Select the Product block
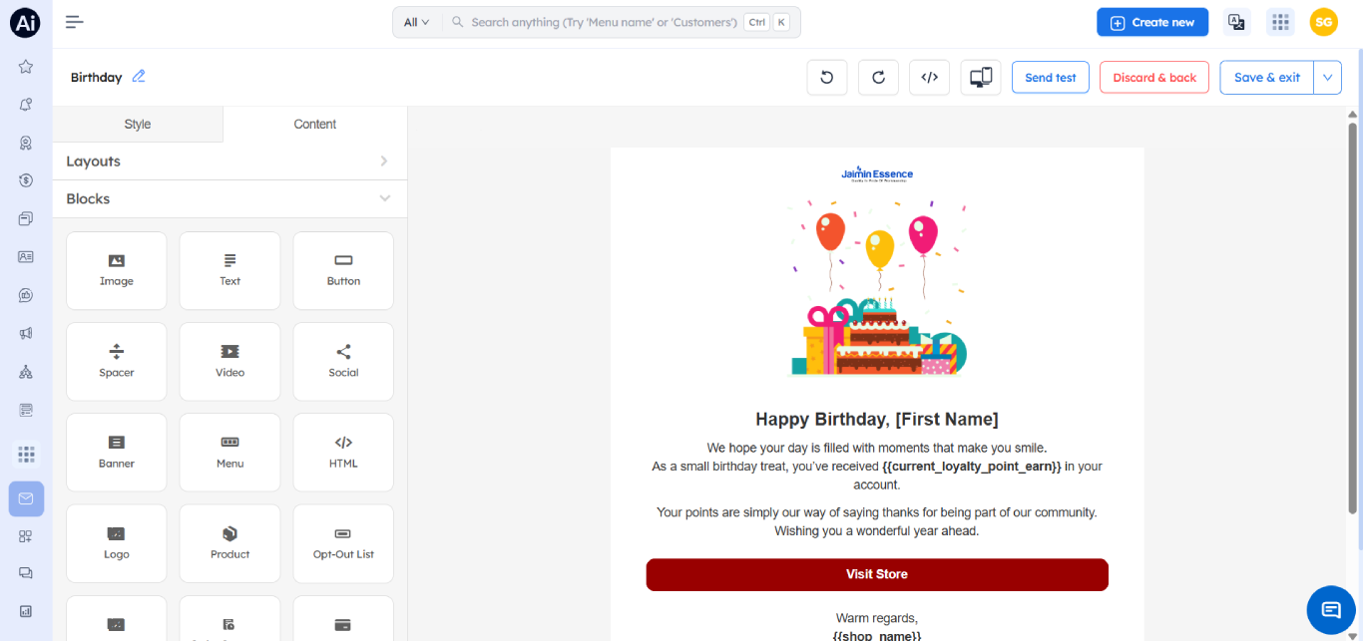This screenshot has width=1363, height=641. coord(229,543)
